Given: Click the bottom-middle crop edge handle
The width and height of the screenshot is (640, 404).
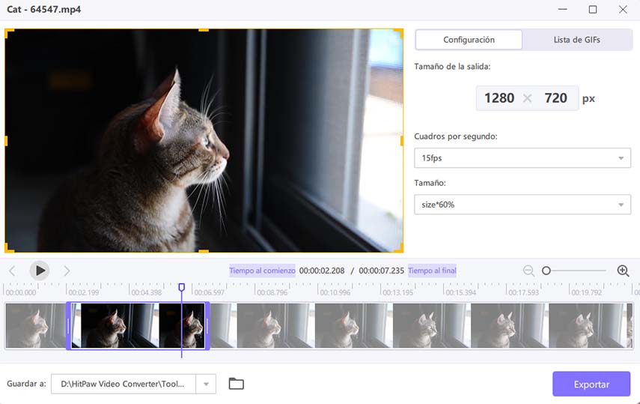Looking at the screenshot, I should (204, 250).
